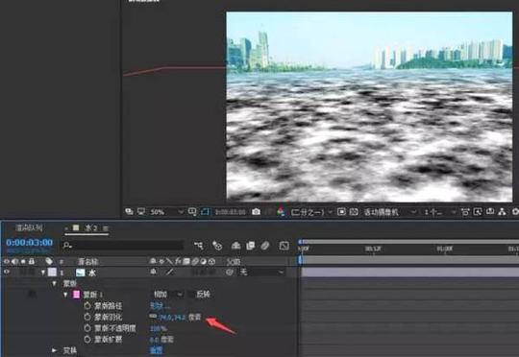Toggle hide shy layers icon
The width and height of the screenshot is (519, 357).
[x=235, y=246]
